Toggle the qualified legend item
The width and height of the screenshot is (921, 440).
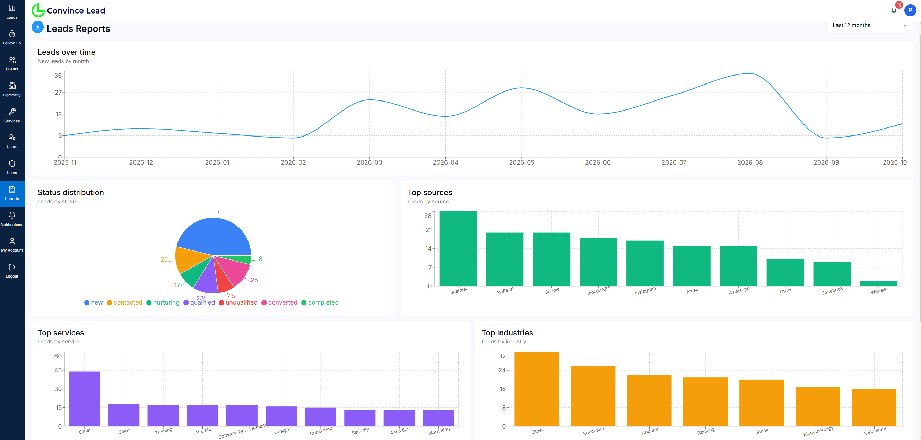pyautogui.click(x=199, y=302)
